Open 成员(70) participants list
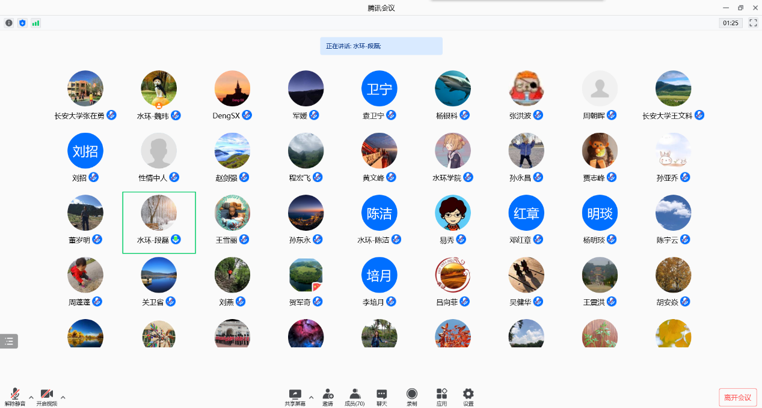 pos(354,397)
